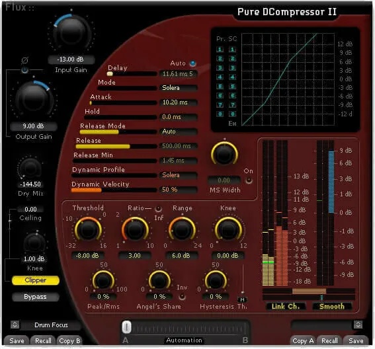Toggle the Smooth button
375x349 pixels.
332,307
